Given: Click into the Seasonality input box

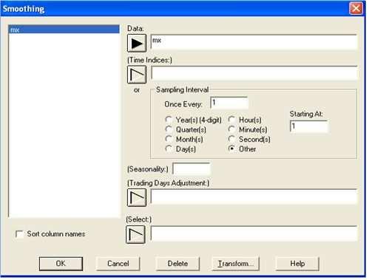Looking at the screenshot, I should point(192,169).
